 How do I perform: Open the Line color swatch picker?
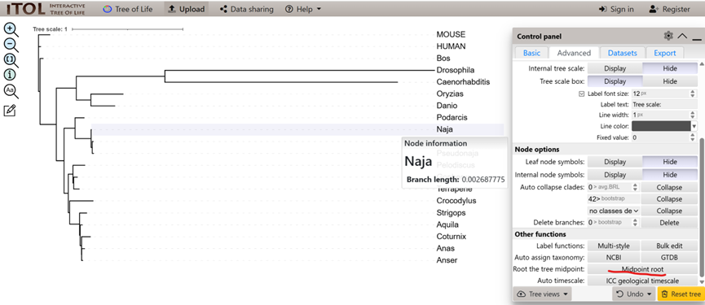pyautogui.click(x=661, y=127)
